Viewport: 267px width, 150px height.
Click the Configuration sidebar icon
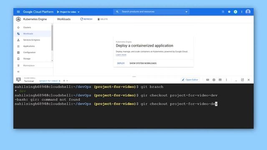[18, 52]
